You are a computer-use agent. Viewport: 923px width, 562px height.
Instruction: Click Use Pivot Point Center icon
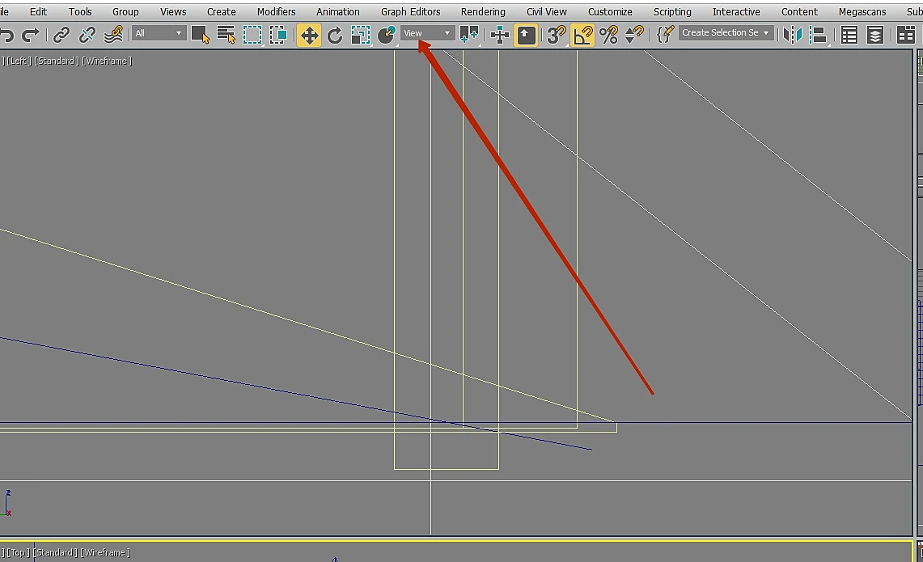click(x=468, y=36)
